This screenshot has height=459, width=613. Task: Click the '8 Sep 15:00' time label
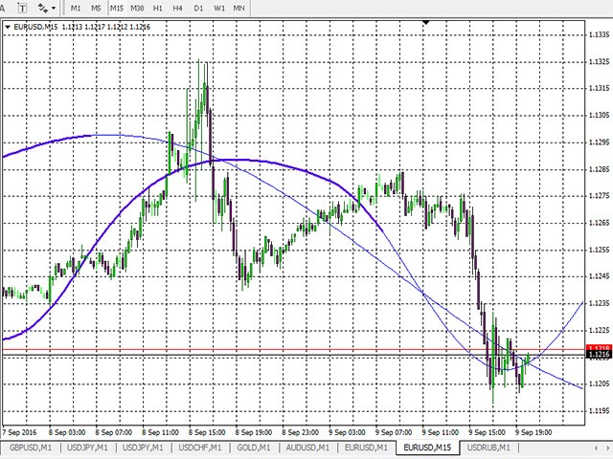[207, 432]
